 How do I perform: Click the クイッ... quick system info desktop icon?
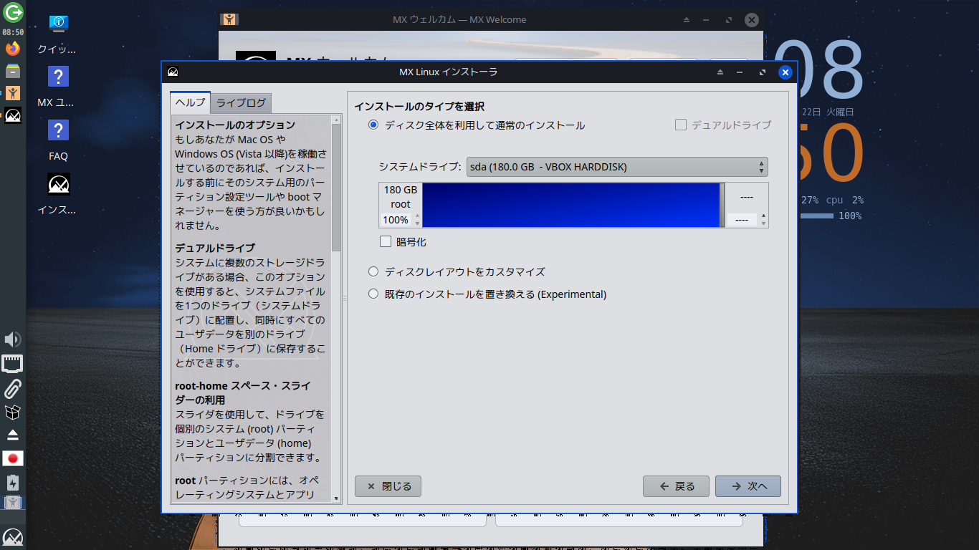tap(57, 32)
